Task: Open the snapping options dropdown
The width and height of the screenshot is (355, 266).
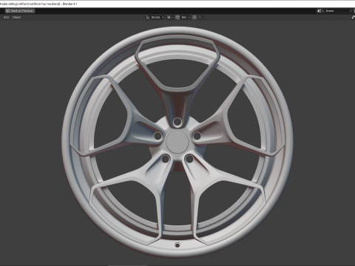Action: point(186,17)
